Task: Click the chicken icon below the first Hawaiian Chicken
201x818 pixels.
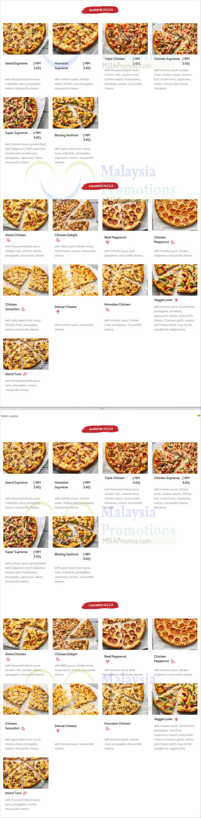Action: click(107, 310)
